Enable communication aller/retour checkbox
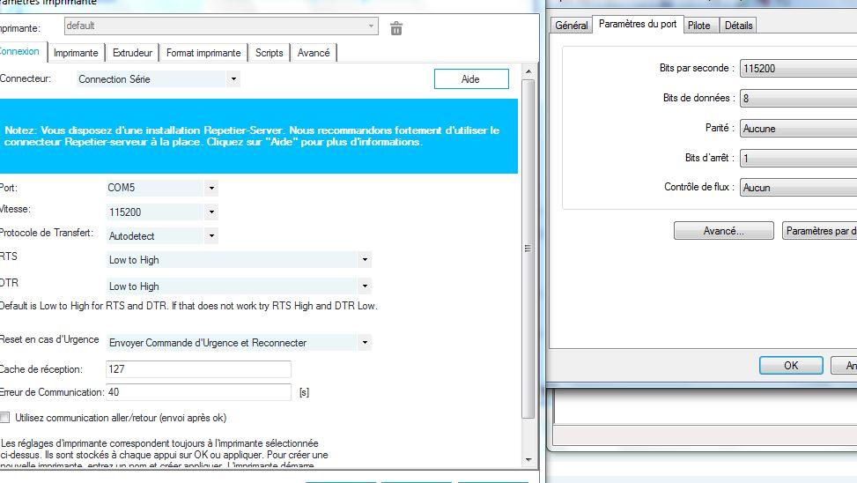This screenshot has width=857, height=483. click(x=5, y=418)
